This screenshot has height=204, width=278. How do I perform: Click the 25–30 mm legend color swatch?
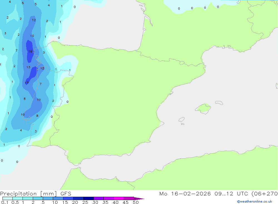point(88,198)
